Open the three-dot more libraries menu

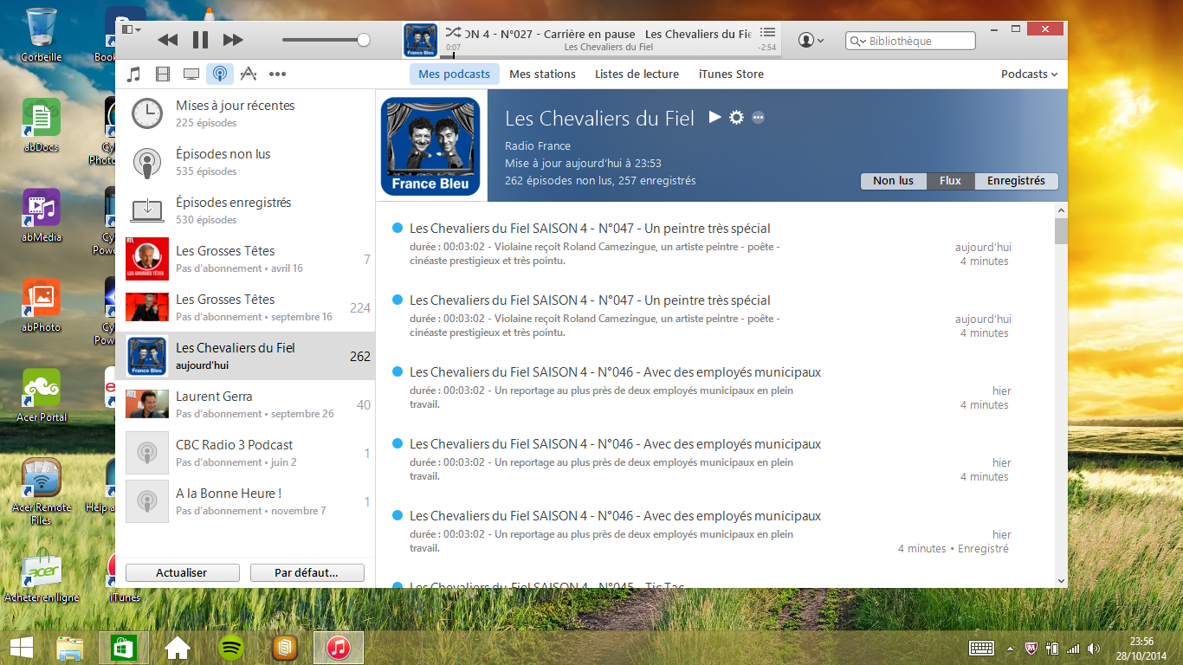click(x=277, y=74)
